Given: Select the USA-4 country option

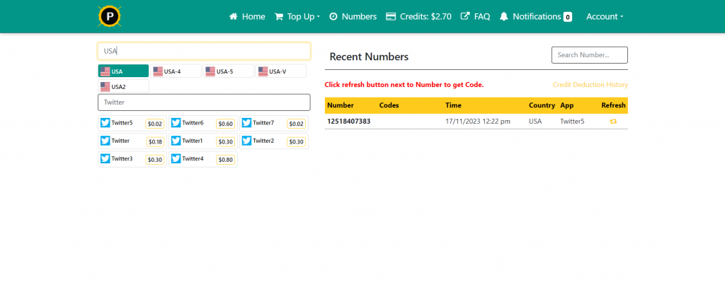Looking at the screenshot, I should (176, 71).
